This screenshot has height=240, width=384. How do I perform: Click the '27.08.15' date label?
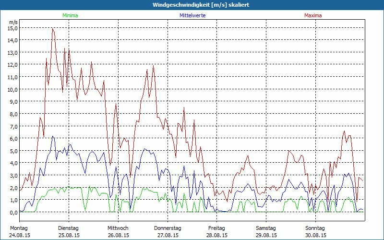pos(168,235)
